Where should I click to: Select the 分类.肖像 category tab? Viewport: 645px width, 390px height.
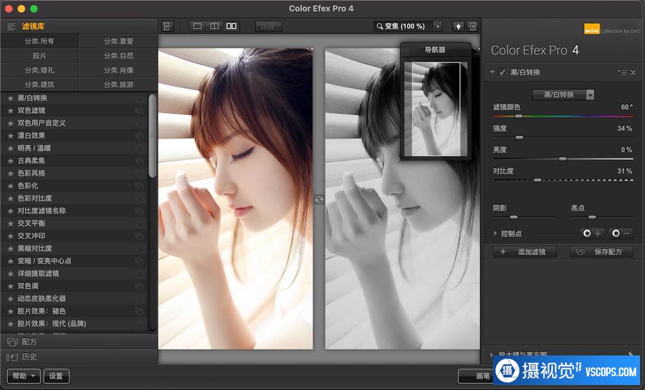(x=119, y=70)
